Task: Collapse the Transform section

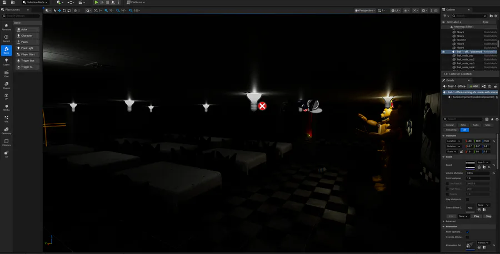Action: pos(443,136)
